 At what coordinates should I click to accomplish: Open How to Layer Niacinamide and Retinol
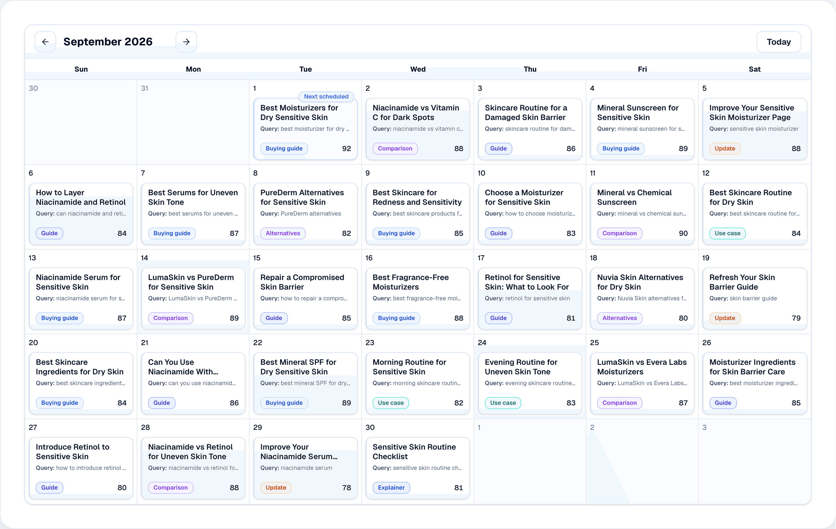tap(81, 214)
